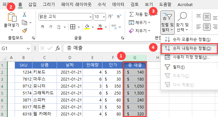Open Sort & Filter (정렬 및 필터) menu

point(167,23)
